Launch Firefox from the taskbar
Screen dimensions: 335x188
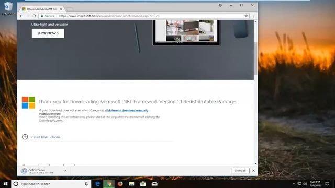(x=120, y=184)
